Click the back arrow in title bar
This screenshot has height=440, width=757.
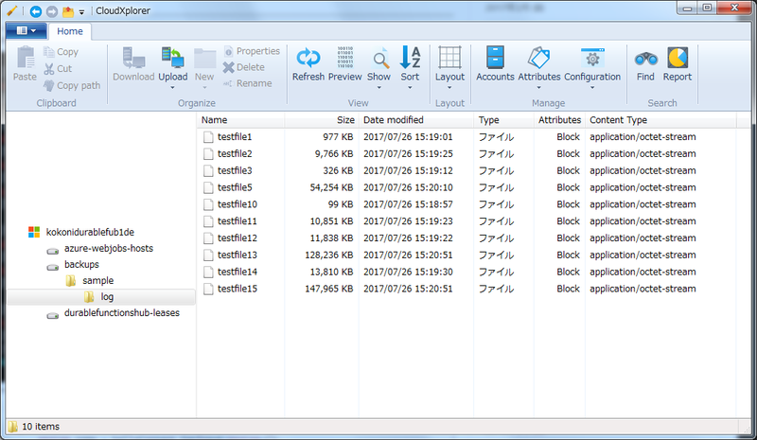36,11
